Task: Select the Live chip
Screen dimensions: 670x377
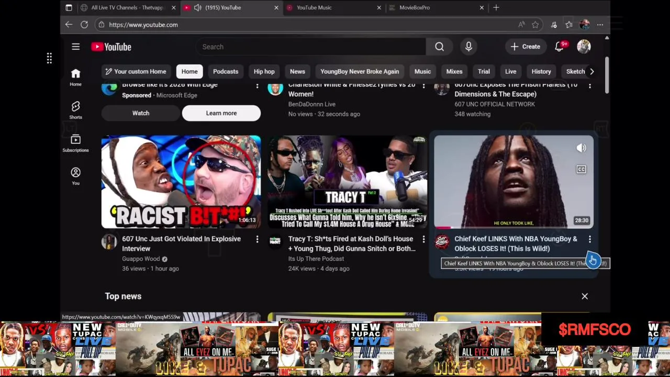Action: [x=510, y=71]
